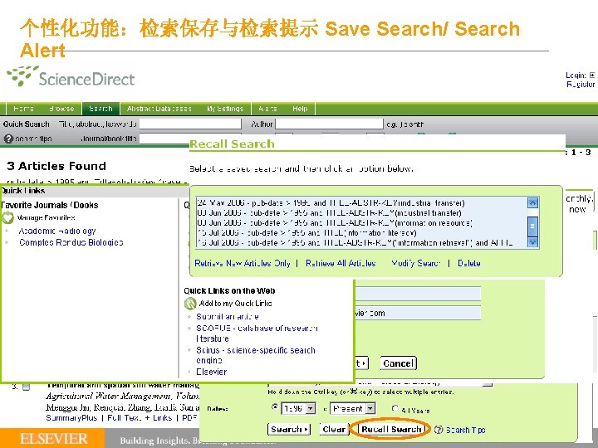Switch to the Search tab
Image resolution: width=598 pixels, height=448 pixels.
click(x=100, y=109)
